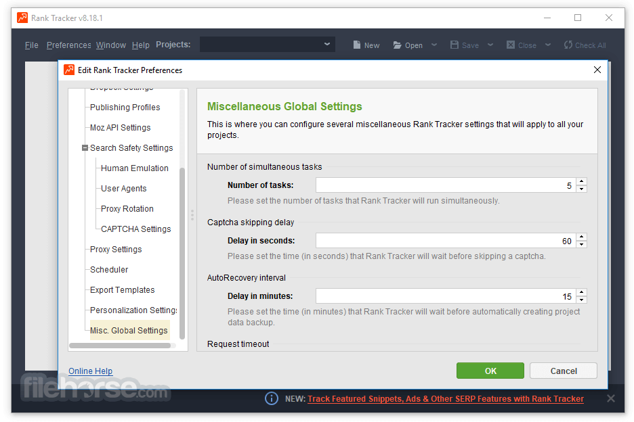
Task: Click the Check All refresh icon
Action: coord(568,45)
